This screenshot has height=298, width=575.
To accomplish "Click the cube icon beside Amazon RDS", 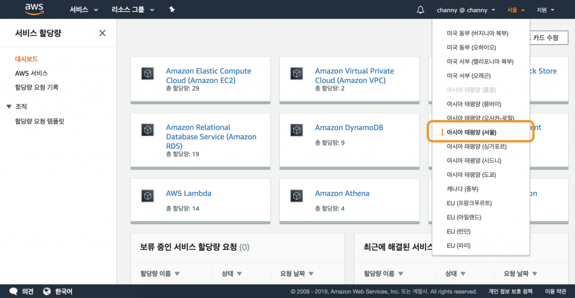I will [148, 130].
